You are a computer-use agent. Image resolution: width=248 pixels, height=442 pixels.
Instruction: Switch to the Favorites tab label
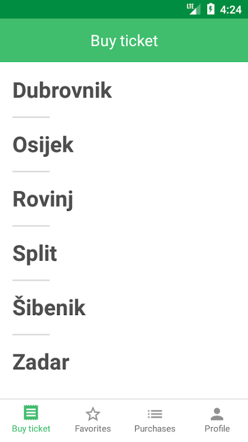coord(93,429)
